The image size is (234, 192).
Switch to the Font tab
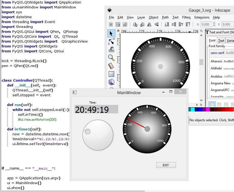(212, 40)
